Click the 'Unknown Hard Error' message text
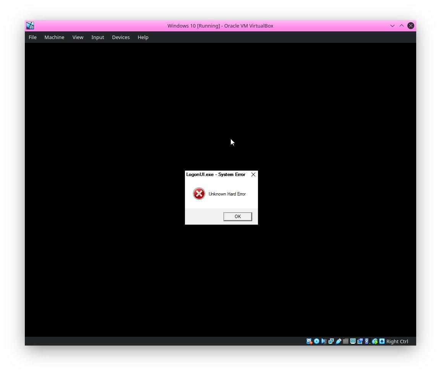Image resolution: width=441 pixels, height=375 pixels. coord(227,194)
